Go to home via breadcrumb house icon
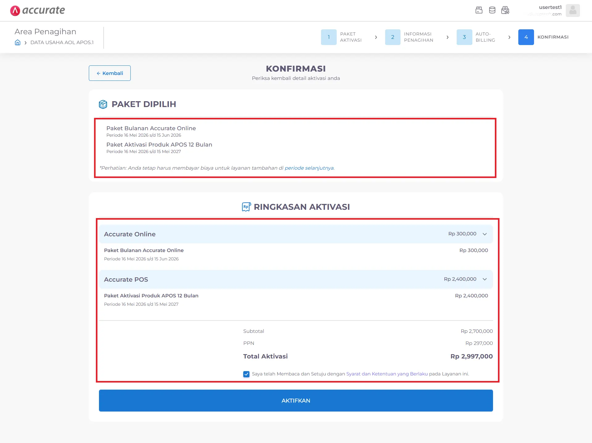The width and height of the screenshot is (592, 443). click(x=18, y=42)
